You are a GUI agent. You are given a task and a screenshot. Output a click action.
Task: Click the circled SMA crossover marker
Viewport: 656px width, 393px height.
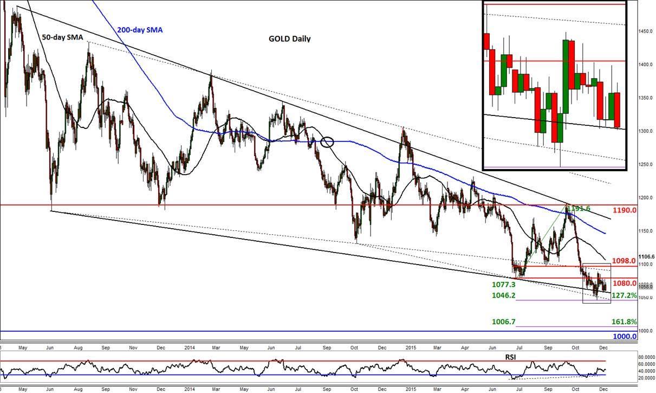[x=327, y=143]
